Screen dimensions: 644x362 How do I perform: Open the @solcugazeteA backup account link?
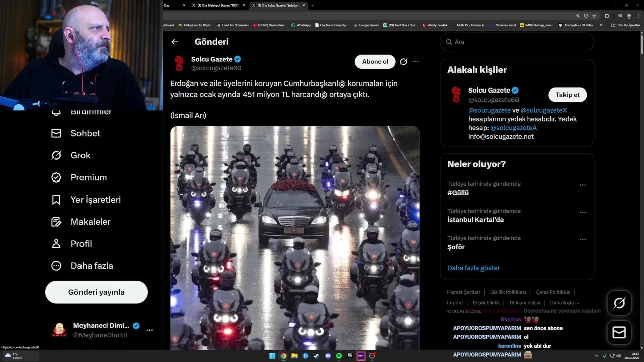coord(513,128)
